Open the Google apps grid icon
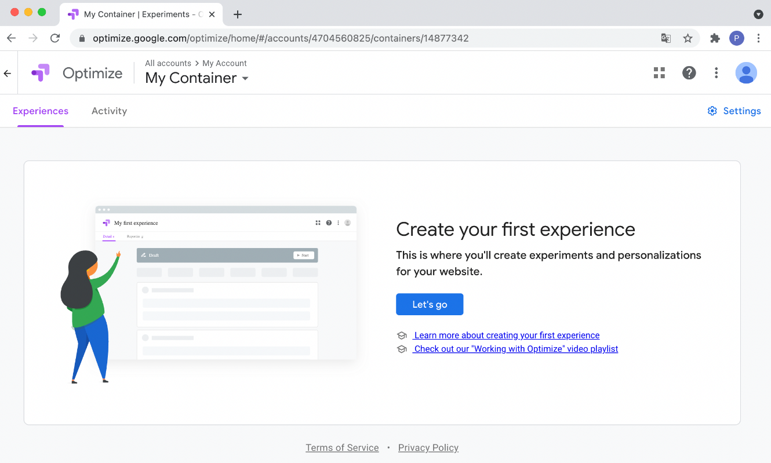This screenshot has height=463, width=771. point(659,72)
